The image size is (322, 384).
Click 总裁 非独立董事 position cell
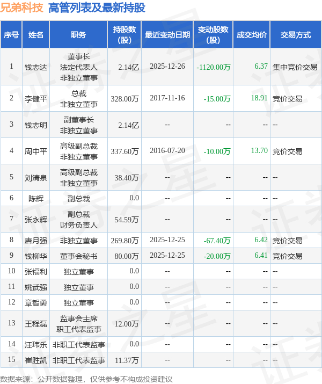pyautogui.click(x=78, y=99)
